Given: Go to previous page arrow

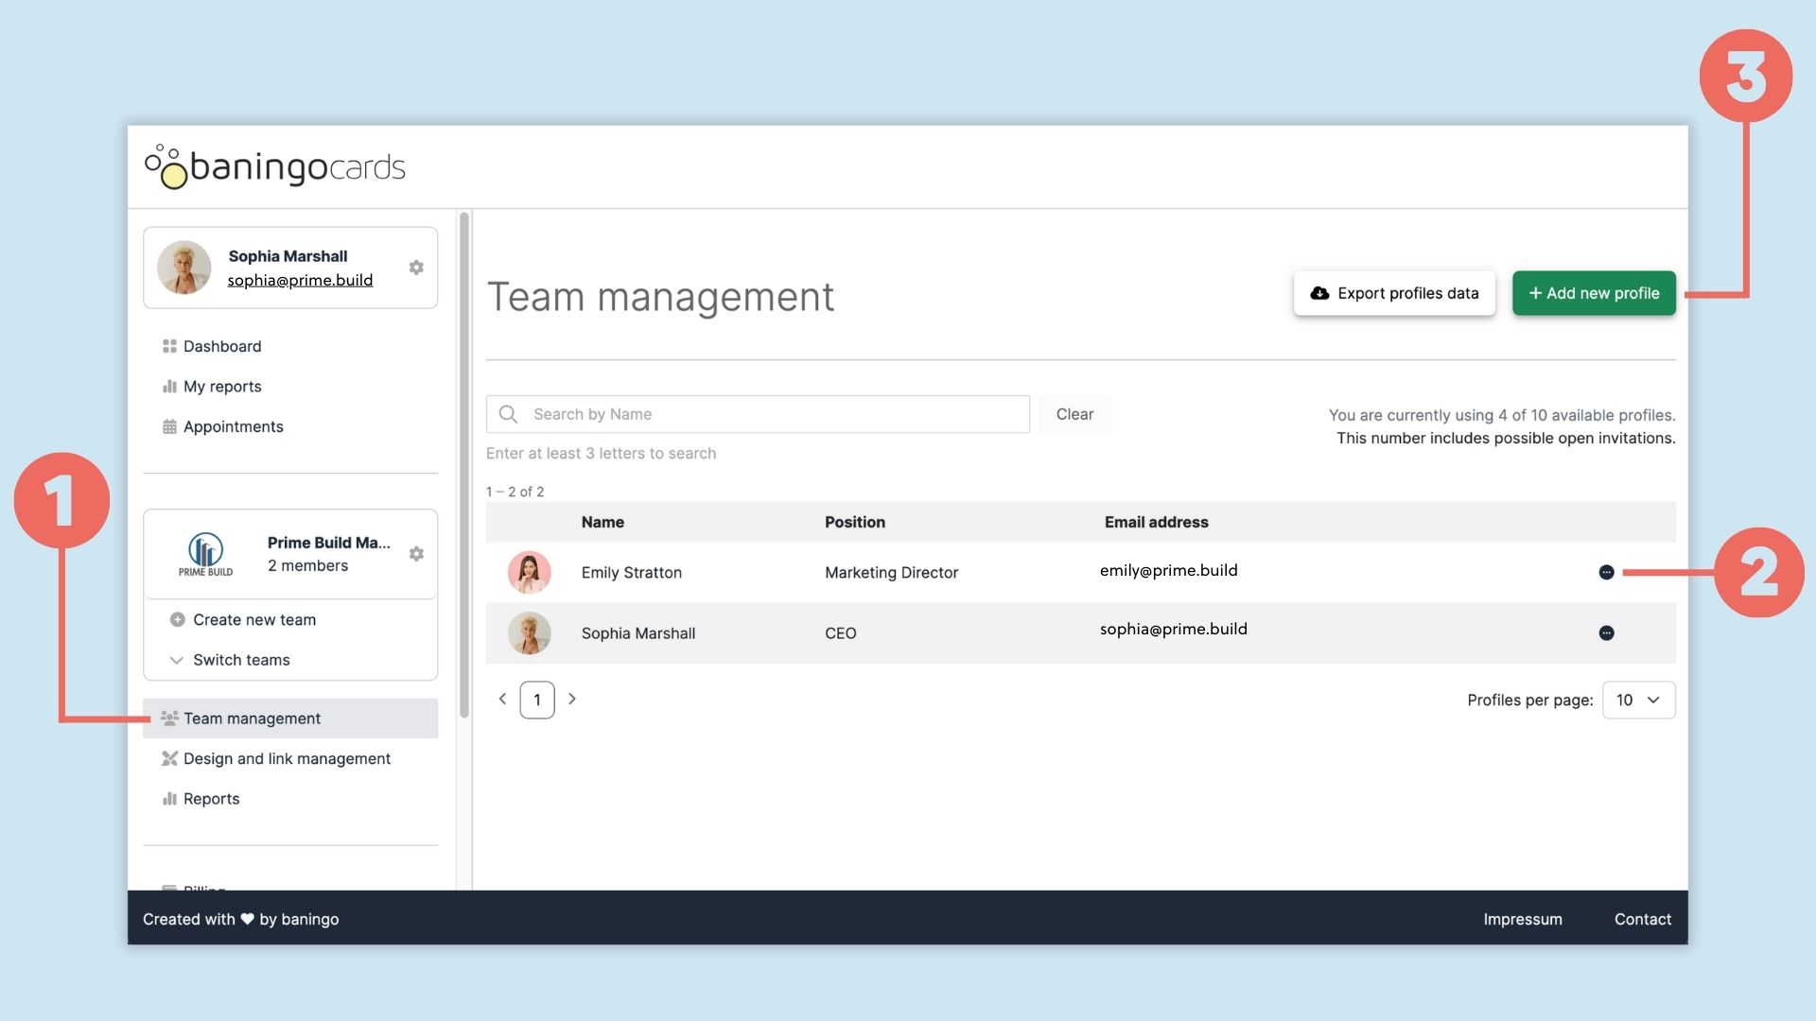Looking at the screenshot, I should point(502,700).
